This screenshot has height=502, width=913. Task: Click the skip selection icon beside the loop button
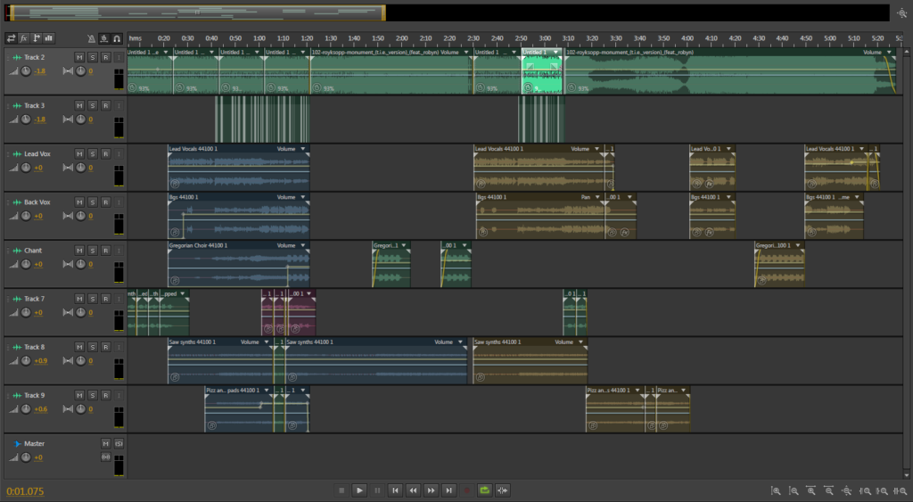pyautogui.click(x=503, y=490)
